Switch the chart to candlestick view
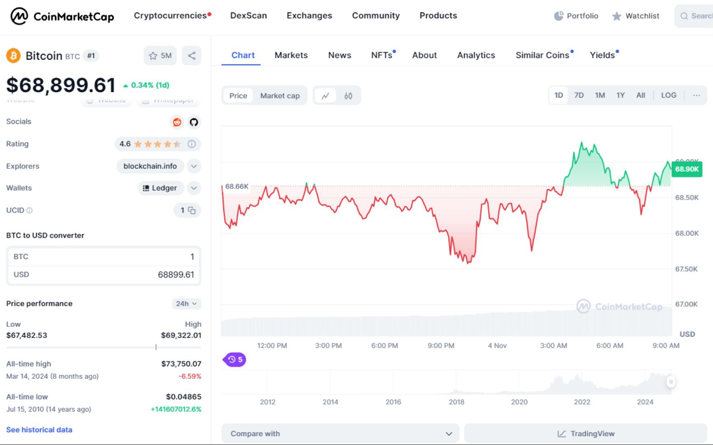The width and height of the screenshot is (713, 445). point(348,95)
